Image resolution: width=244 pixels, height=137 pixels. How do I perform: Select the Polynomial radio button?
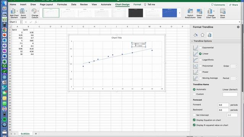(200, 66)
